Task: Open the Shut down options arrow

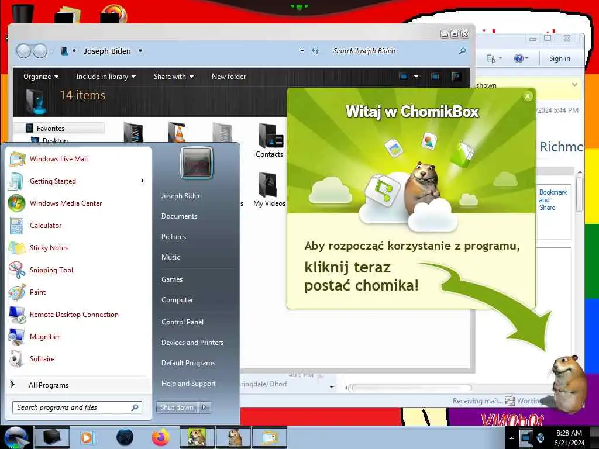Action: [x=204, y=407]
